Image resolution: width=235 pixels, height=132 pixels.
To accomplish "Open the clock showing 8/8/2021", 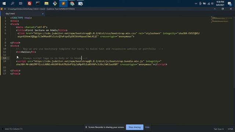I will coord(220,3).
